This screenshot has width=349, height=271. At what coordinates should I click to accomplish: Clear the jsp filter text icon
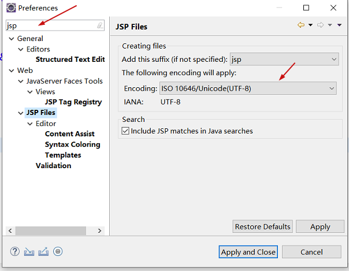pyautogui.click(x=100, y=26)
